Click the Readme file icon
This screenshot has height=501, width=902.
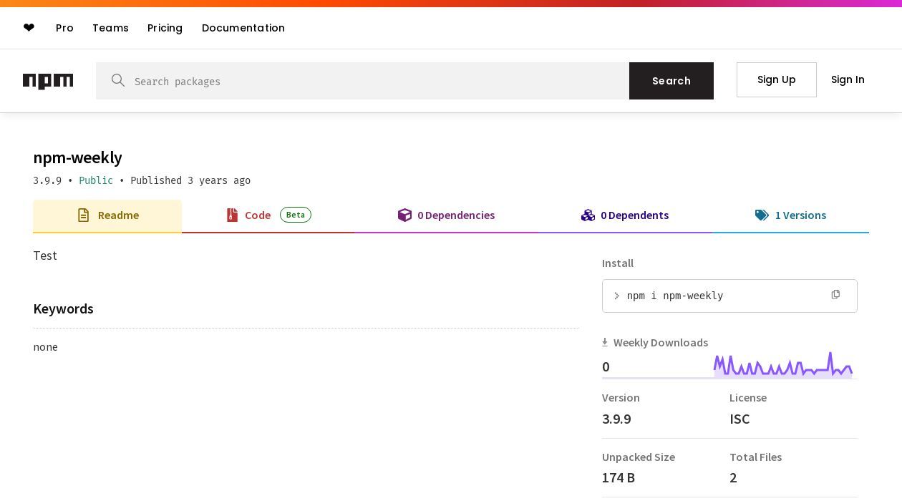[84, 215]
